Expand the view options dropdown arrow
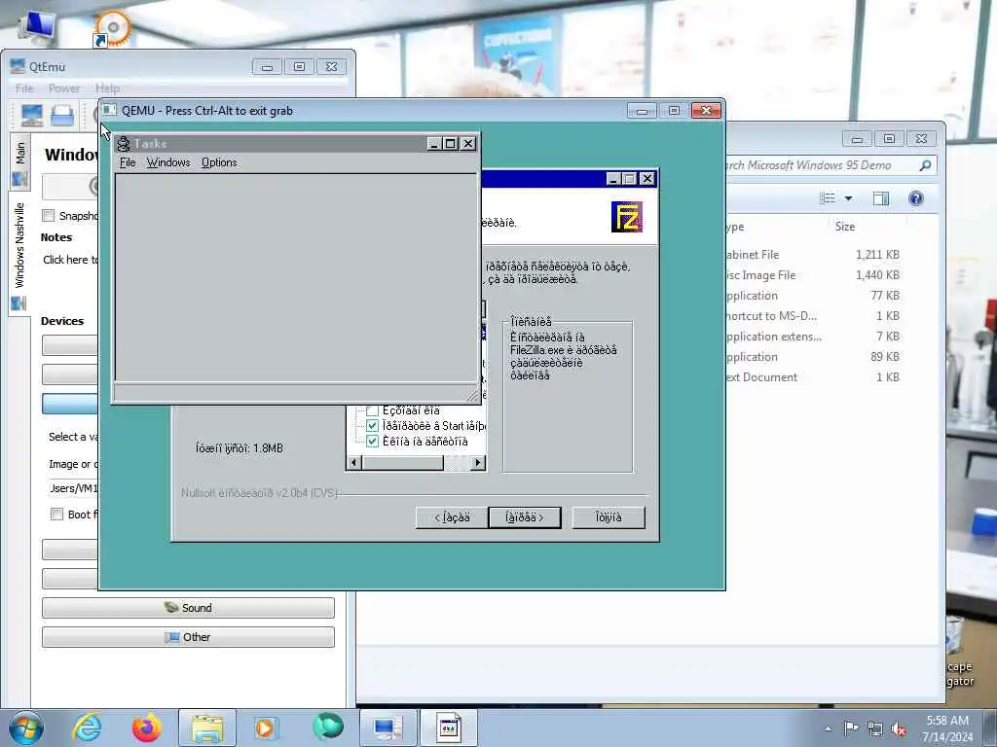Screen dimensions: 997x747 tap(848, 198)
